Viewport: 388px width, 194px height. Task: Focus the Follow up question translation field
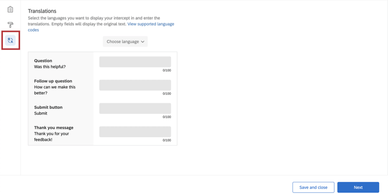click(x=135, y=85)
